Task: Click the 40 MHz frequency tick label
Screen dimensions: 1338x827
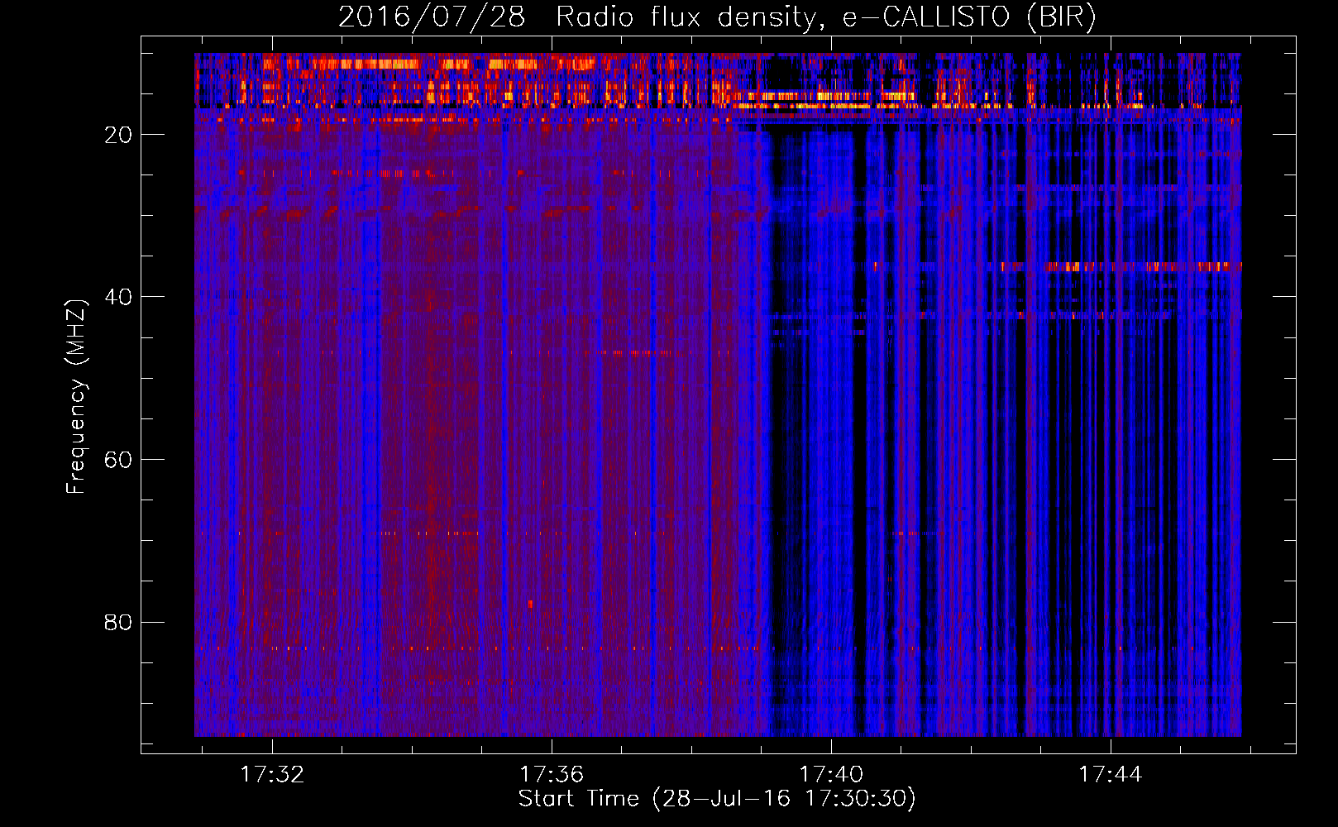Action: pos(118,297)
